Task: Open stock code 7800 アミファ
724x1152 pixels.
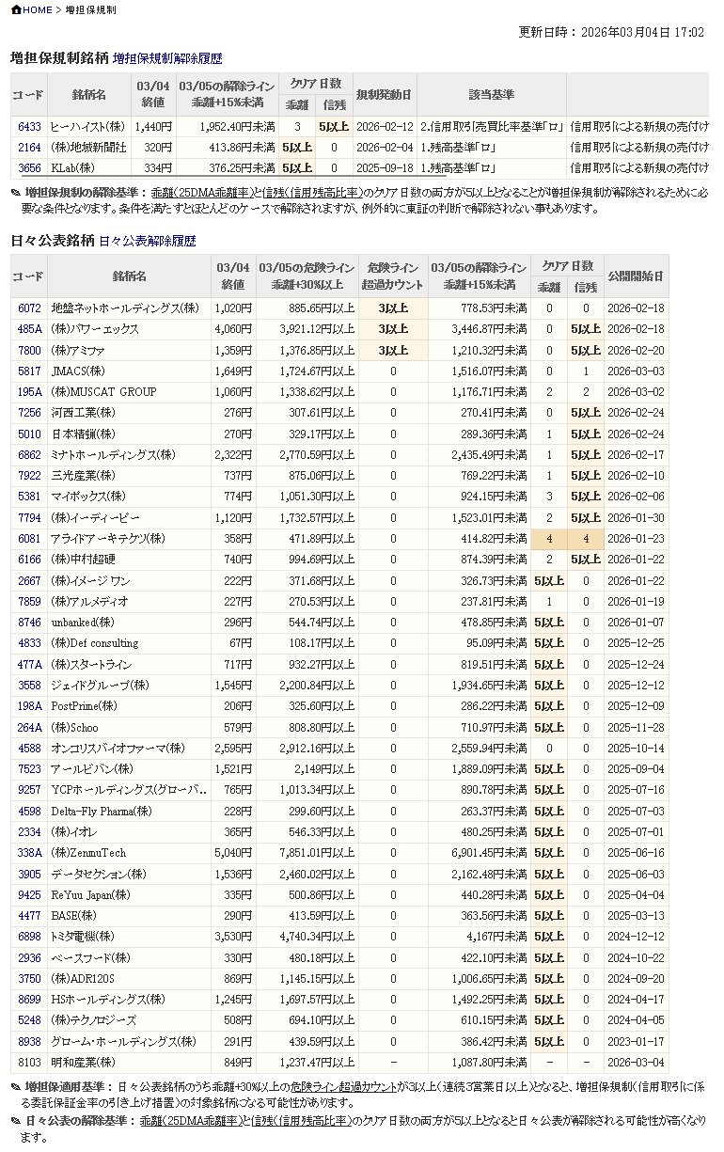Action: click(29, 351)
